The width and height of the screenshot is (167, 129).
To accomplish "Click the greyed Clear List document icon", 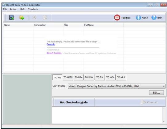I will coord(45,18).
